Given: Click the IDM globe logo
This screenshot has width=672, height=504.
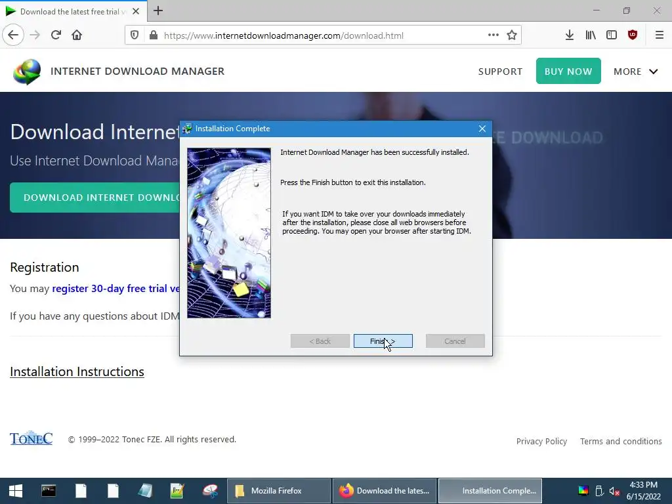Looking at the screenshot, I should click(27, 71).
